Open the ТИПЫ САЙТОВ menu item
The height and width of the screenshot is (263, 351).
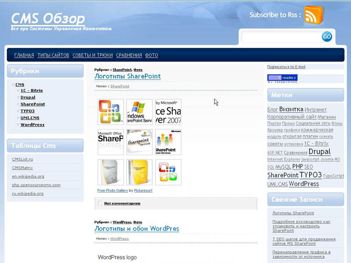tap(53, 55)
